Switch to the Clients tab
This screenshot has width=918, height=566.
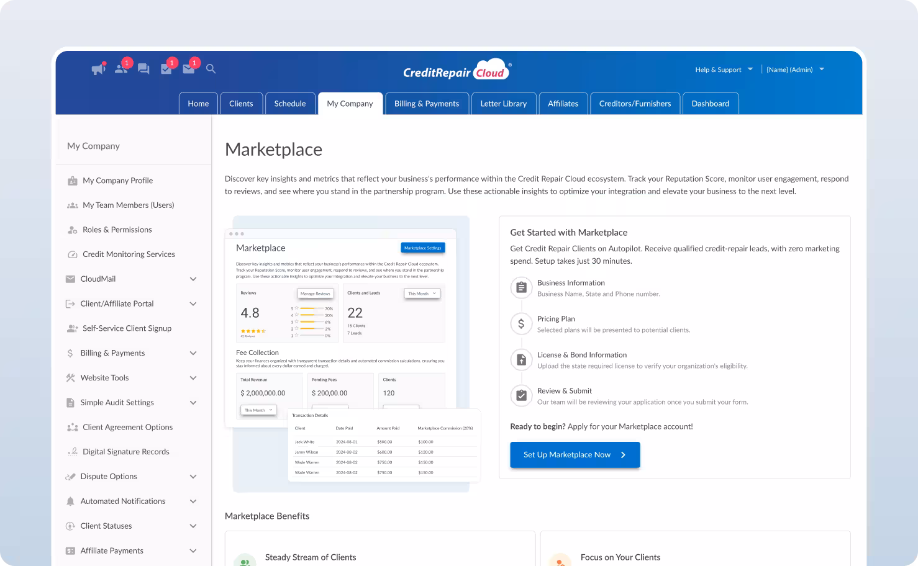pos(241,104)
